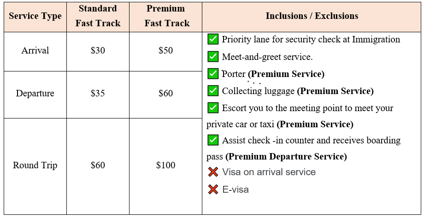The height and width of the screenshot is (219, 424).
Task: Click the green checkmark beside Priority lane
Action: 213,39
